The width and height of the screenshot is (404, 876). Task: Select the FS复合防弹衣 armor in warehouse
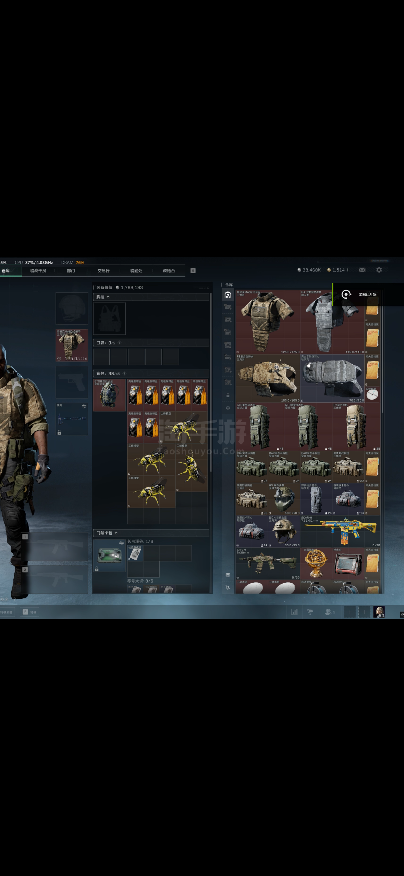click(268, 378)
